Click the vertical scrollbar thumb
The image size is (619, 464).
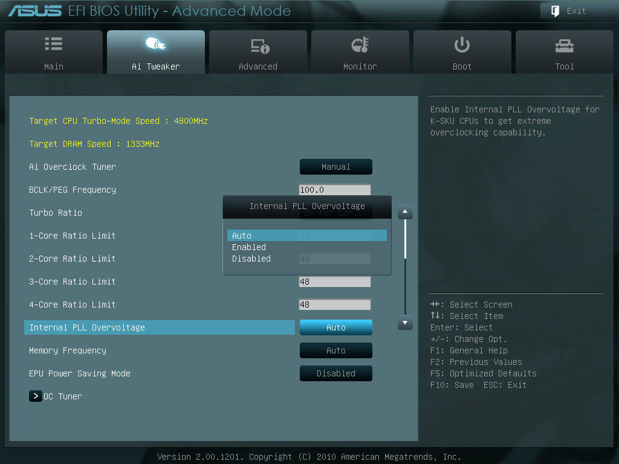[x=405, y=239]
